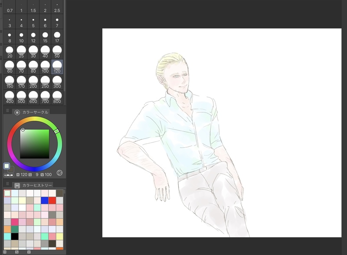Pick the dark teal green history swatch
The image size is (347, 255).
click(15, 229)
